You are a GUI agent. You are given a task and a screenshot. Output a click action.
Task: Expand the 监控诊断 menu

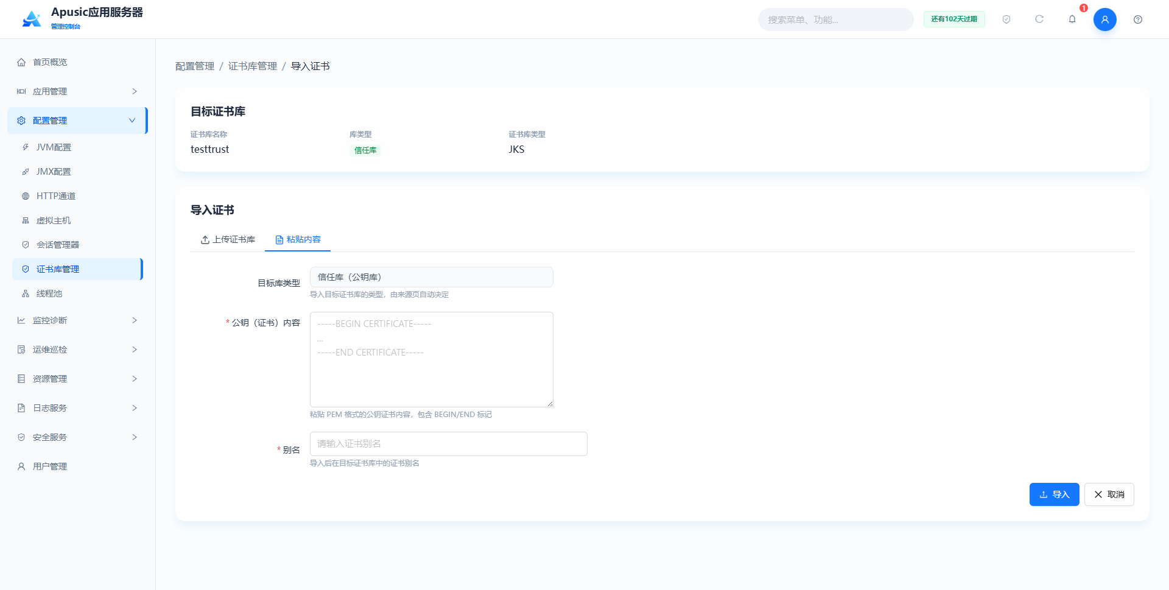click(78, 320)
